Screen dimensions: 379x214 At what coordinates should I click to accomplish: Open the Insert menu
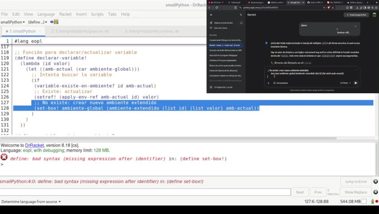click(x=81, y=14)
